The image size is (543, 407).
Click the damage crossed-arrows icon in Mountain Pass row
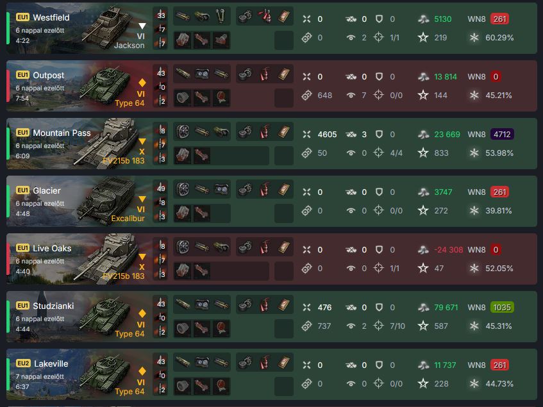pos(306,135)
